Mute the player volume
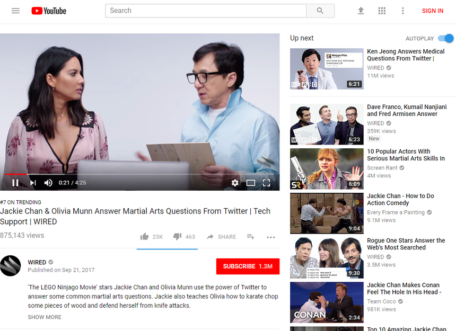The height and width of the screenshot is (331, 456). 48,183
